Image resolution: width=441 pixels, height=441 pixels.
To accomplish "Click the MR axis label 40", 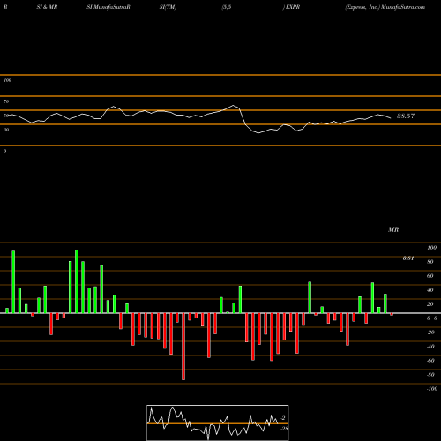I will 430,290.
